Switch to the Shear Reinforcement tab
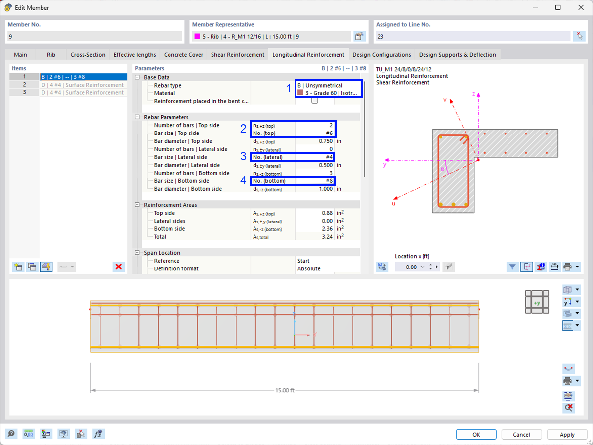593x445 pixels. click(237, 54)
